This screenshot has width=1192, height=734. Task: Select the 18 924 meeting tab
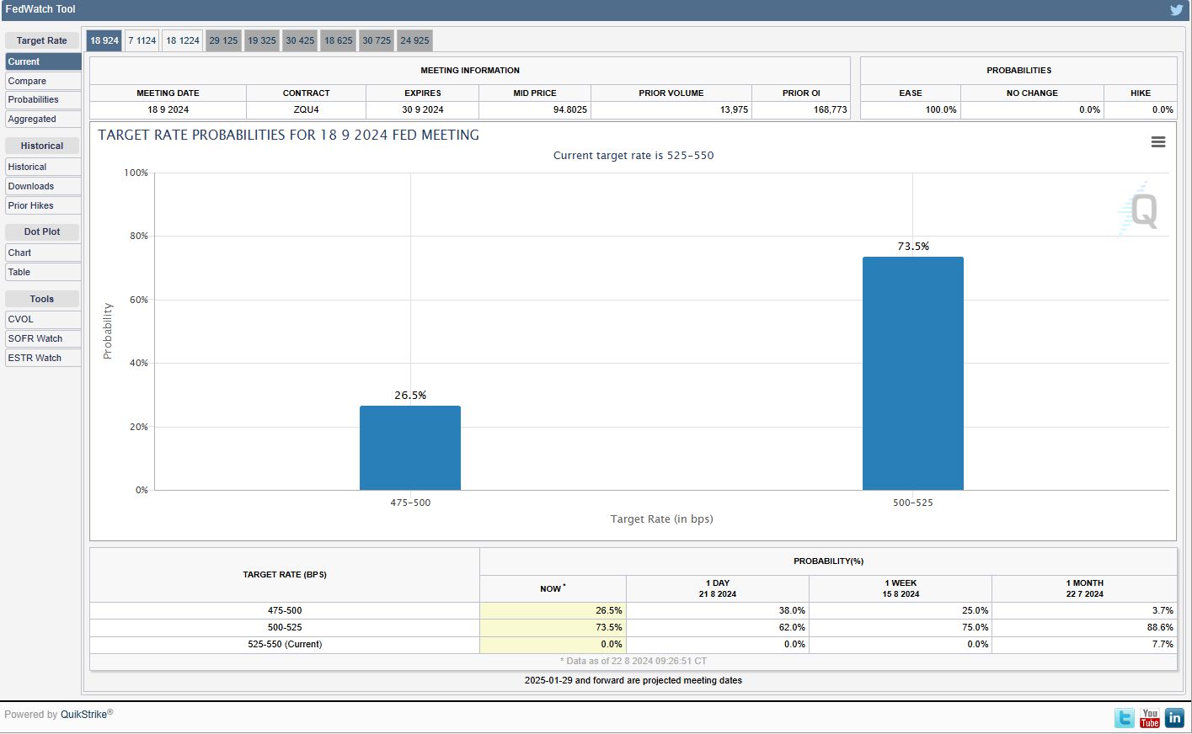104,40
